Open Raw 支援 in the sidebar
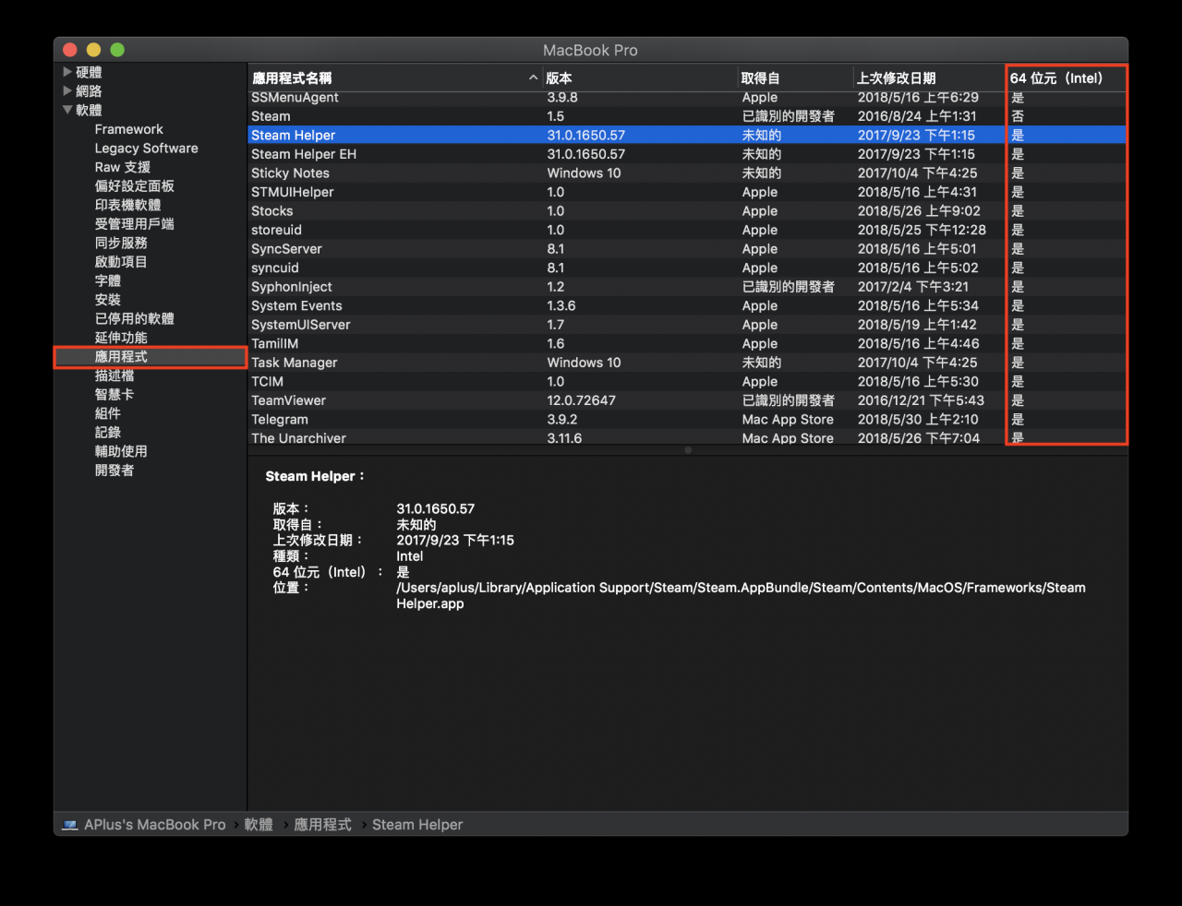This screenshot has width=1182, height=906. coord(122,167)
